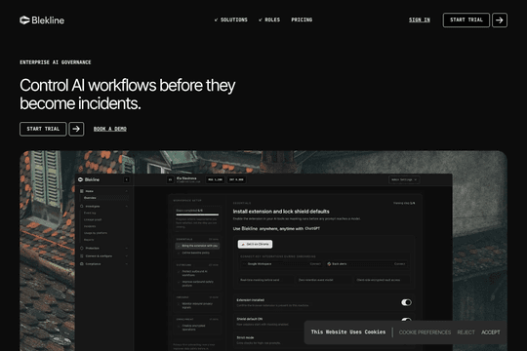Open Cookie Preferences in the cookie banner

click(425, 332)
